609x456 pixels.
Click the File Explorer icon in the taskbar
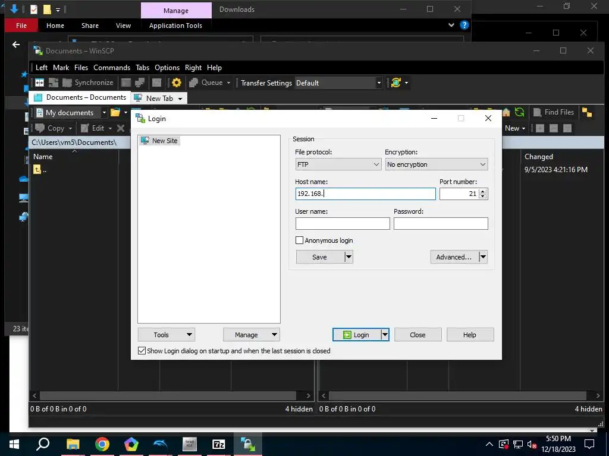[x=73, y=444]
